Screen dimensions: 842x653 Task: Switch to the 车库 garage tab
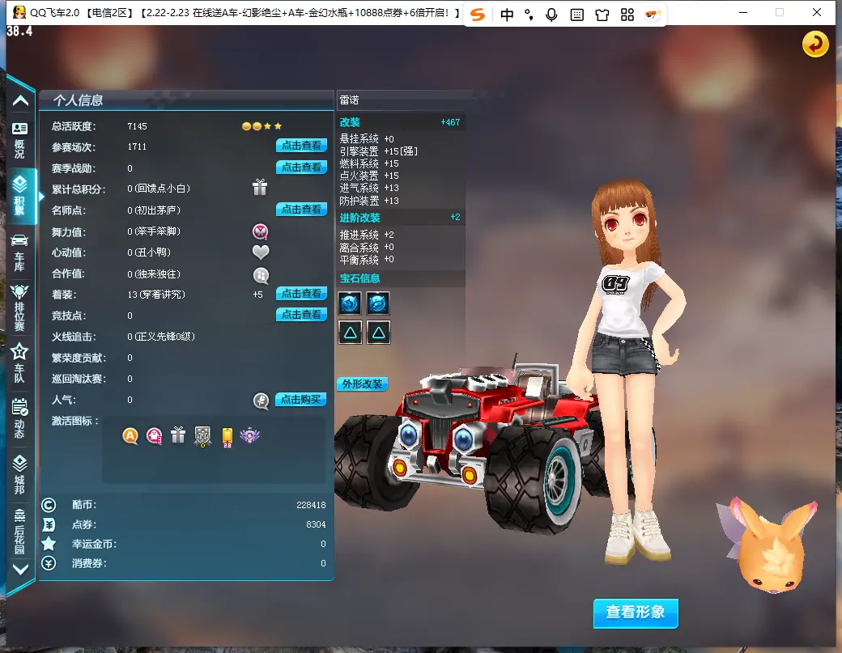click(x=19, y=252)
